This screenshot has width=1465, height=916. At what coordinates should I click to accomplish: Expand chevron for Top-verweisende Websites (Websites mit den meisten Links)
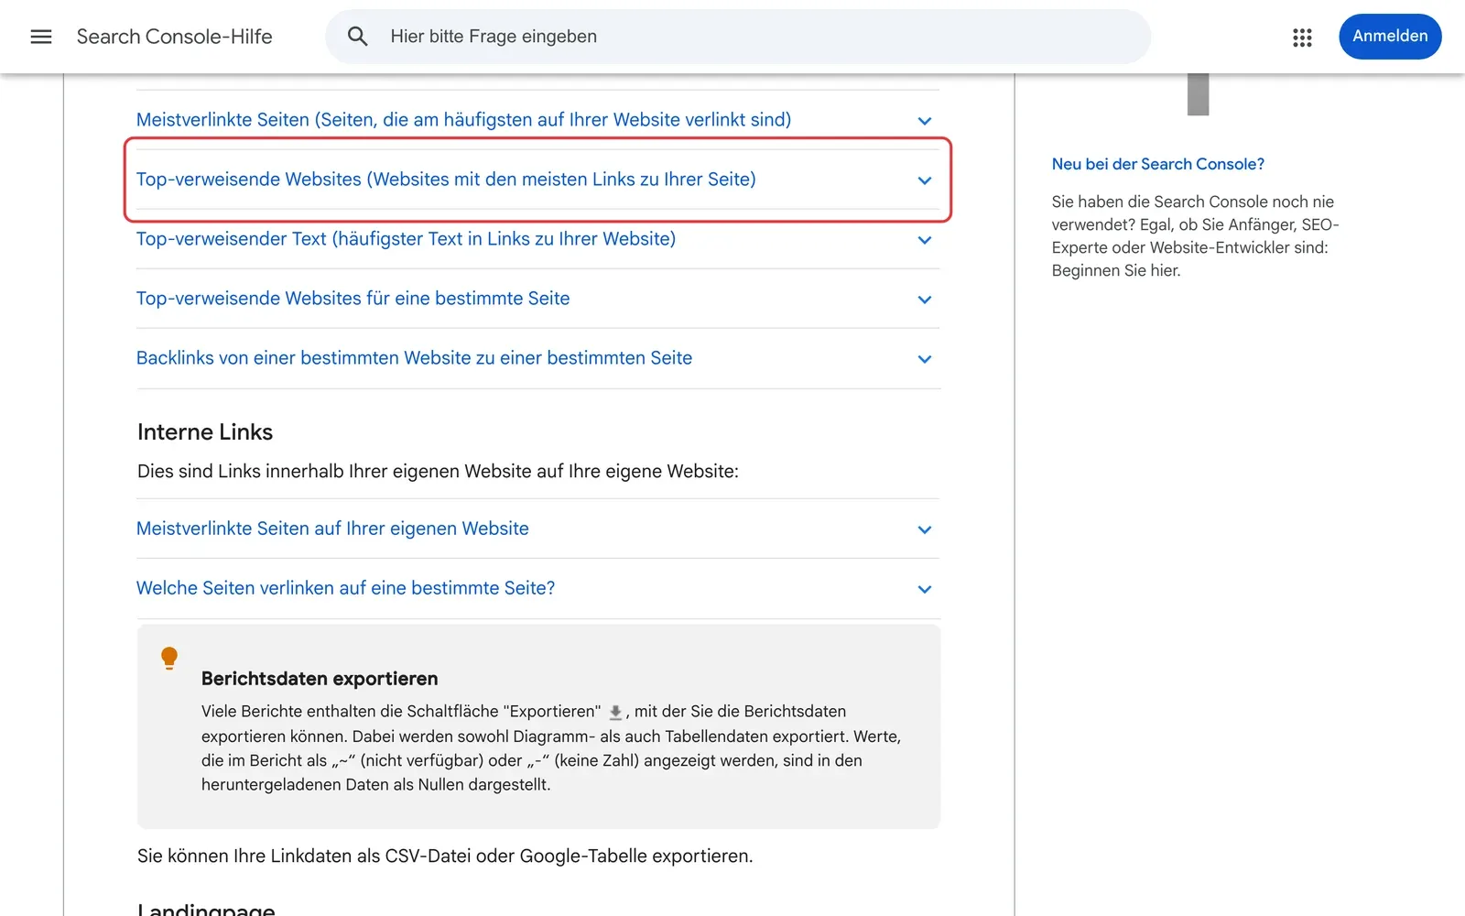click(925, 180)
